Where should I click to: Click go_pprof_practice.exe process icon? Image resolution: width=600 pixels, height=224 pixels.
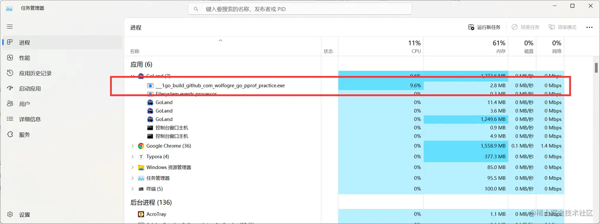(150, 85)
